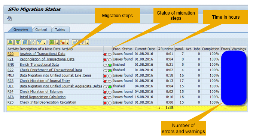Click status light for Check Enrichment of Transactional Data
The image size is (253, 137).
tap(107, 71)
